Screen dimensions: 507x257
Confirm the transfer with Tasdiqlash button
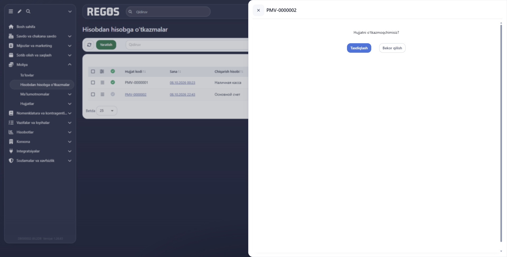(x=359, y=48)
